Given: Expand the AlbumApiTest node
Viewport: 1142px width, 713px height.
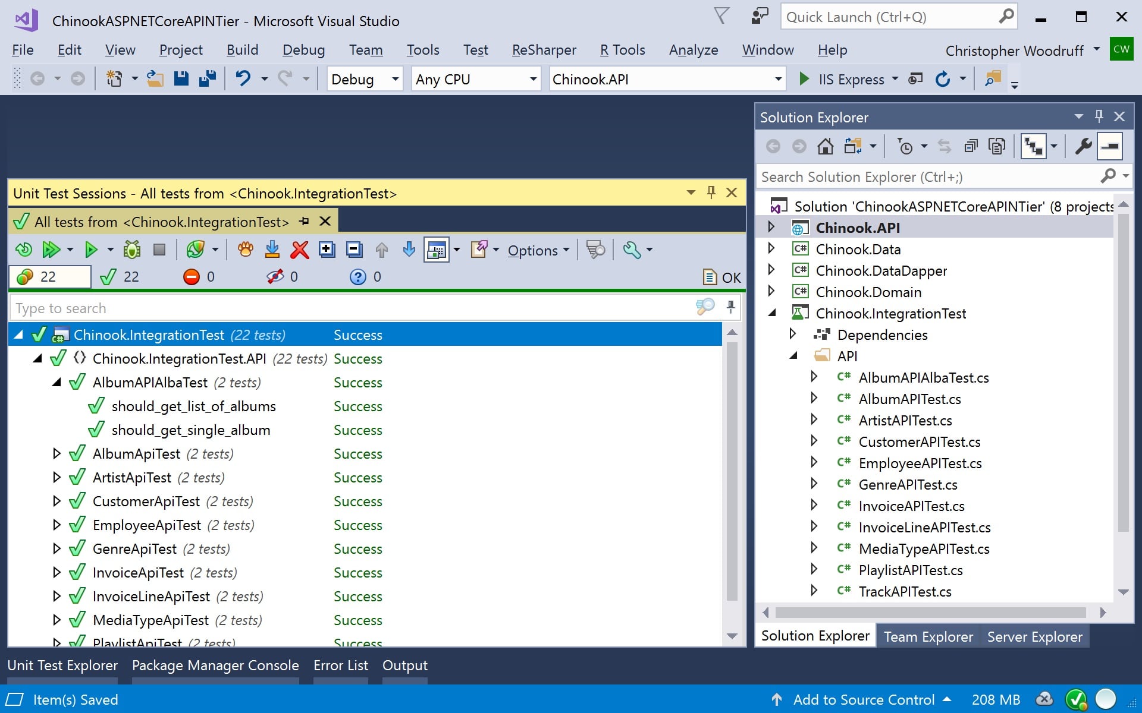Looking at the screenshot, I should [57, 454].
